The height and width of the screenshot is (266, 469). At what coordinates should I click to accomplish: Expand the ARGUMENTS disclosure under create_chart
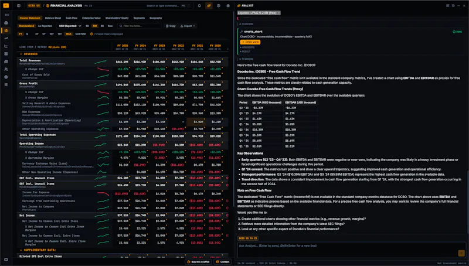coord(247,47)
